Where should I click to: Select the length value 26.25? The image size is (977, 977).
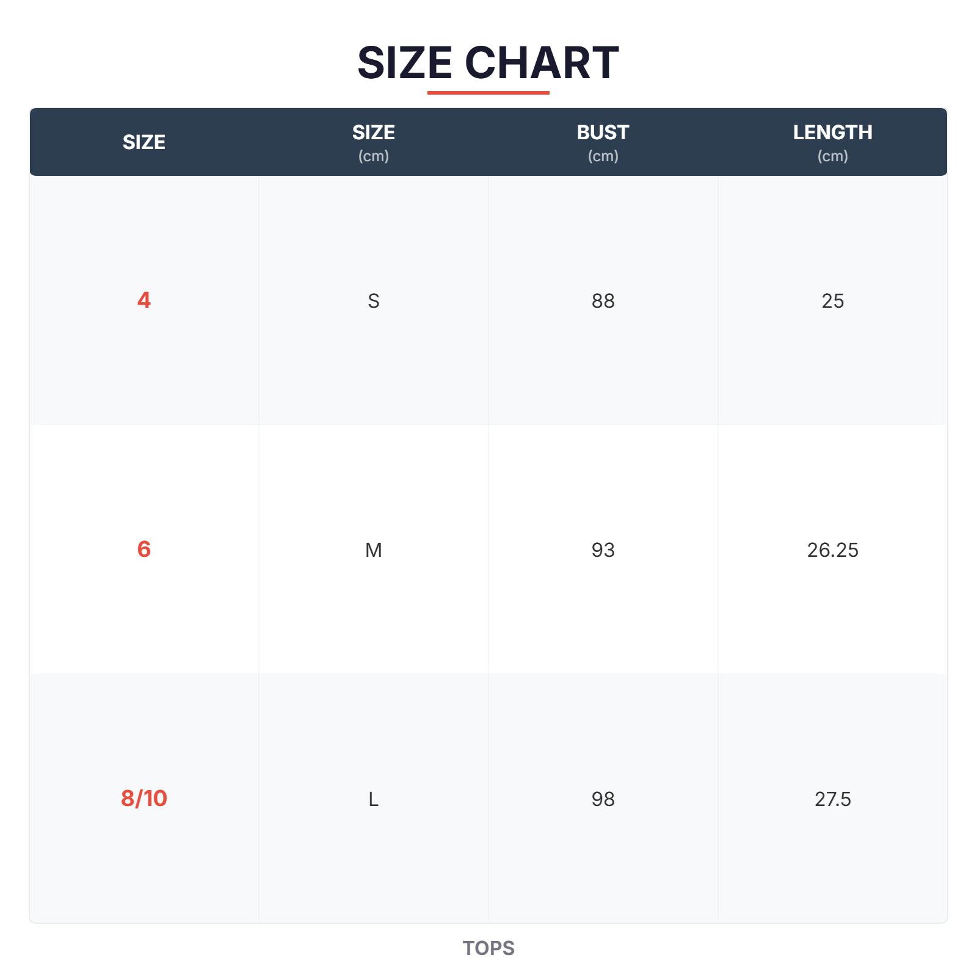coord(832,550)
